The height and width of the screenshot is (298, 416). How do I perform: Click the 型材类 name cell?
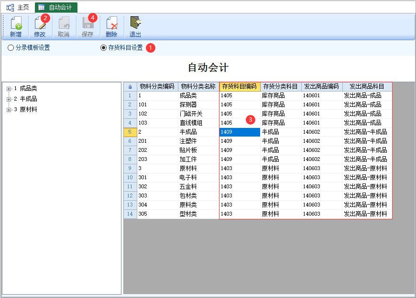pyautogui.click(x=198, y=214)
